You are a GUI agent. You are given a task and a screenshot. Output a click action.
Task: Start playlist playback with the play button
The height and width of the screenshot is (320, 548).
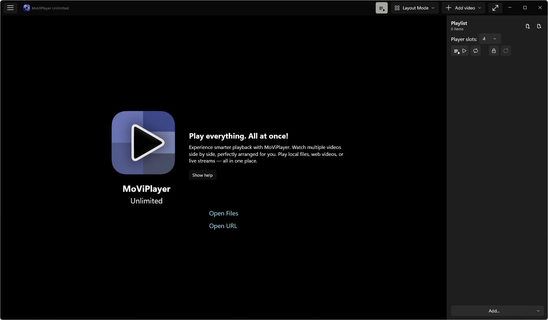click(460, 51)
